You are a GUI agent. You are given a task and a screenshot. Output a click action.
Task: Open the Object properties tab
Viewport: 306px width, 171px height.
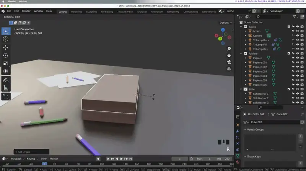[x=238, y=125]
